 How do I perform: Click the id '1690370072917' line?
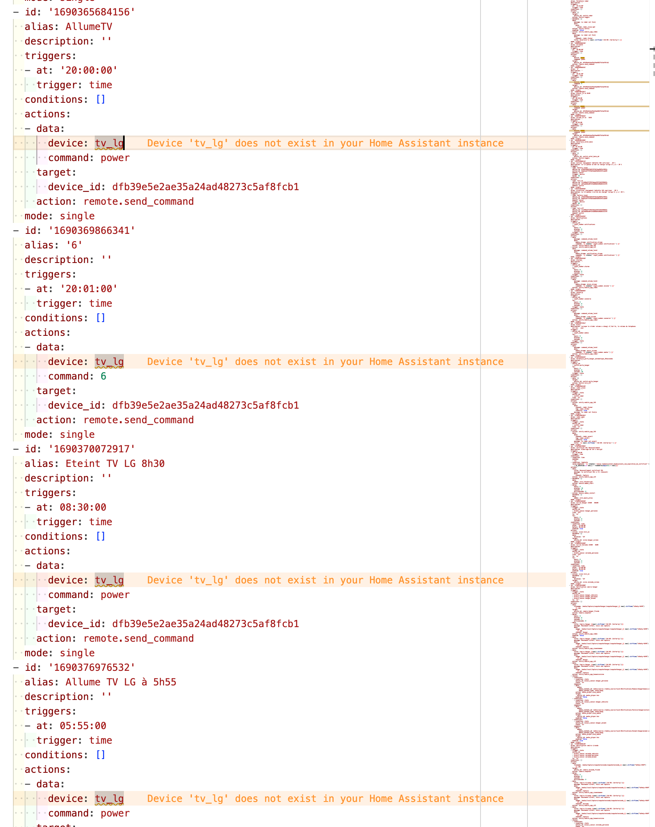pos(74,449)
